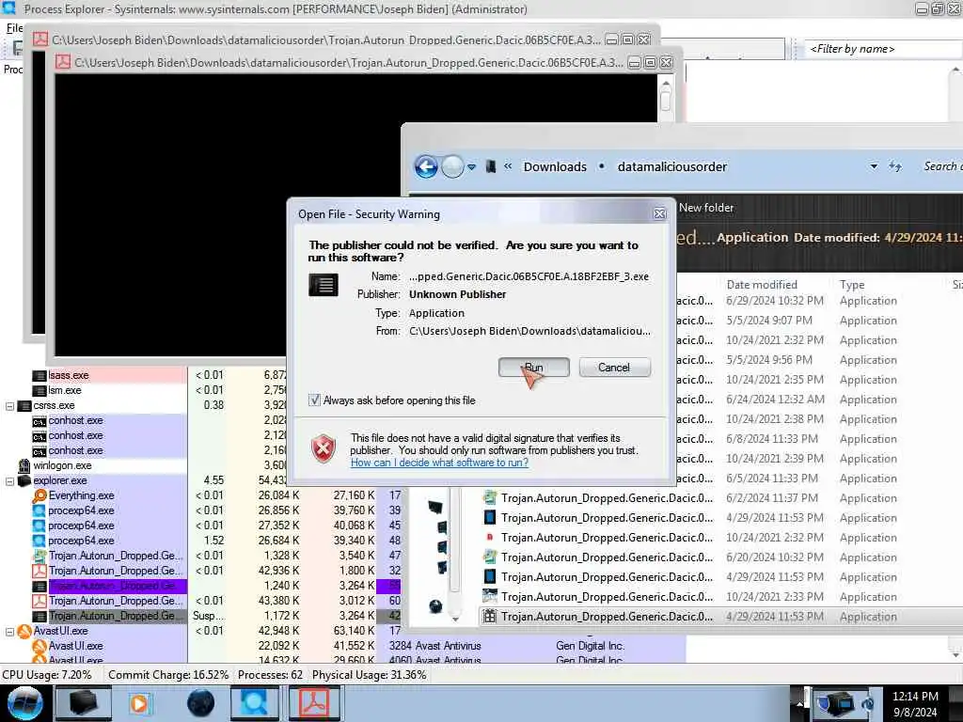Click Downloads in the Explorer address bar
The image size is (963, 722).
[x=555, y=166]
